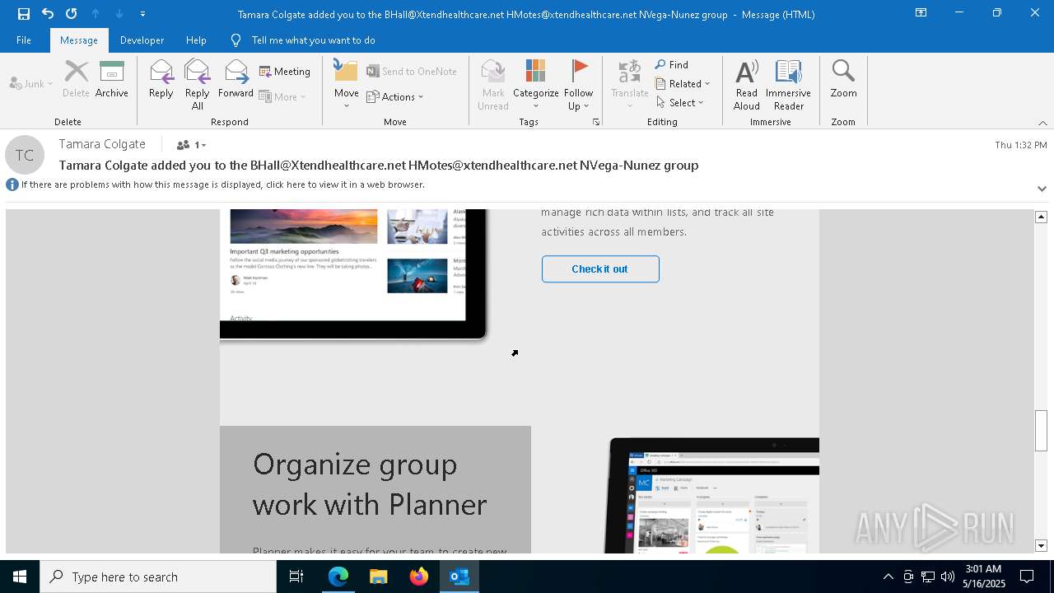The width and height of the screenshot is (1054, 593).
Task: Click the scrollbar up arrow
Action: (1041, 217)
